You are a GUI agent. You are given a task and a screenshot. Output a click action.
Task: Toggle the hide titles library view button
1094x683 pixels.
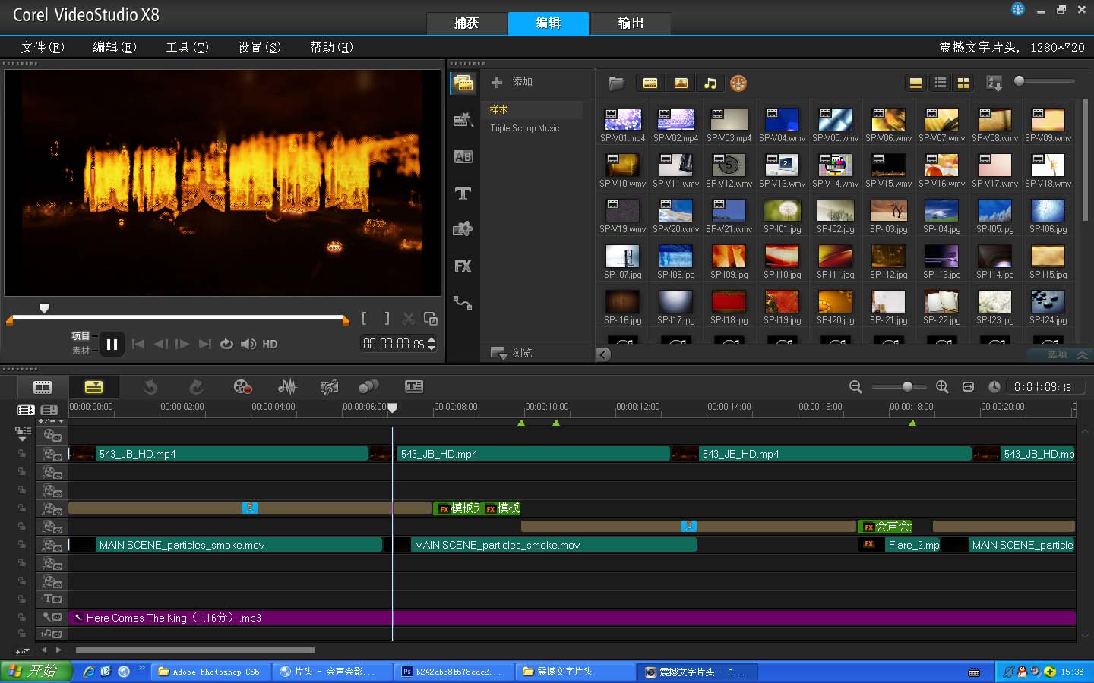(x=915, y=83)
